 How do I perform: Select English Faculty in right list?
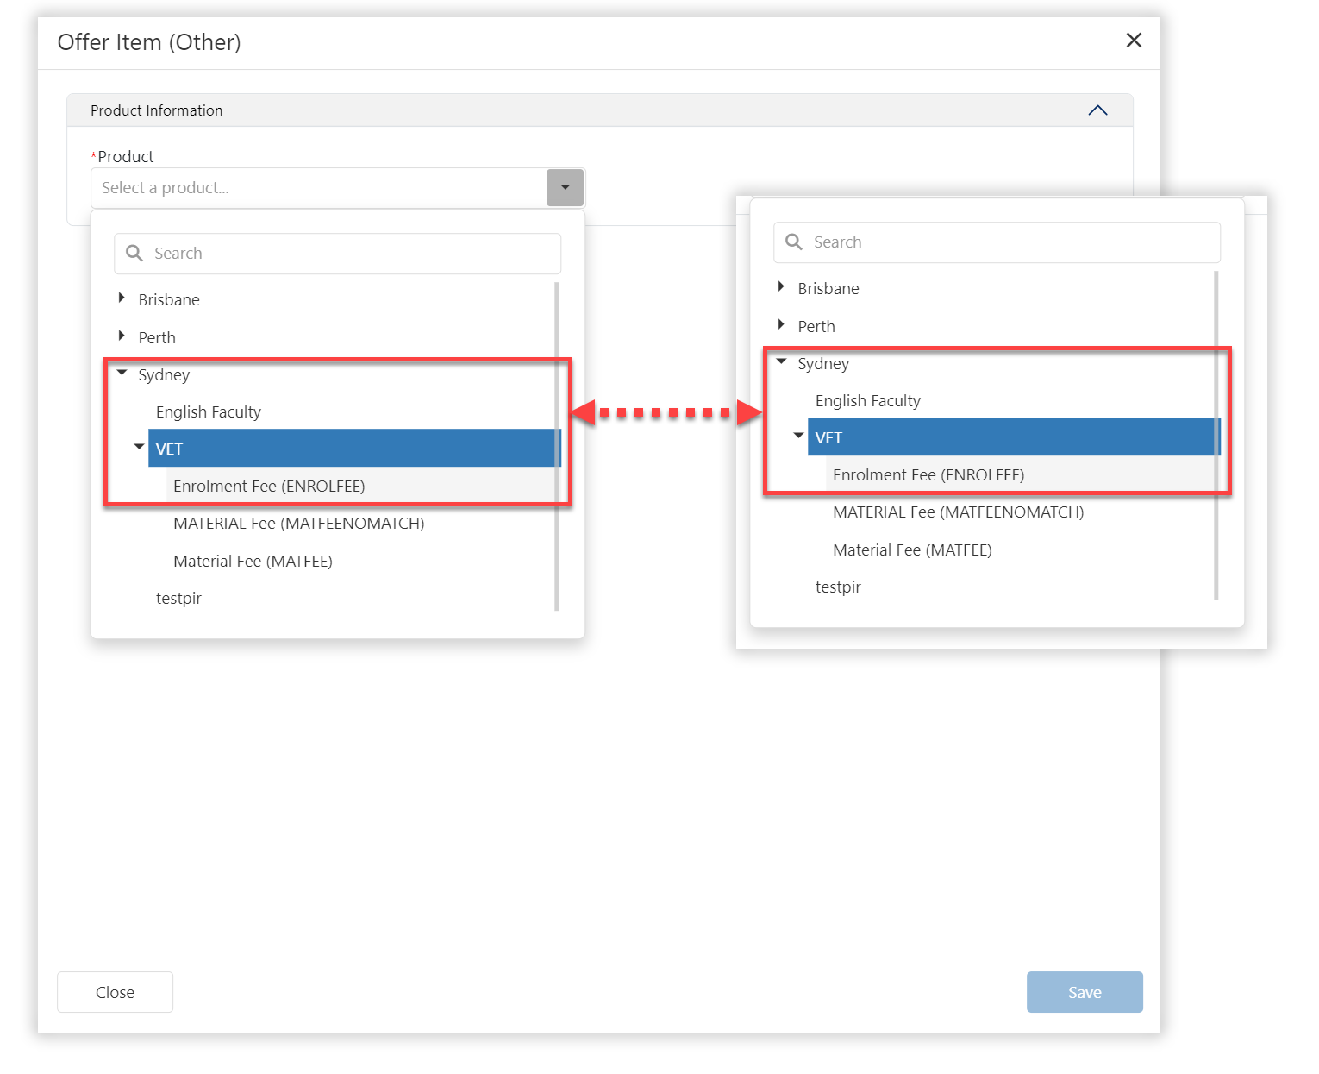(868, 401)
